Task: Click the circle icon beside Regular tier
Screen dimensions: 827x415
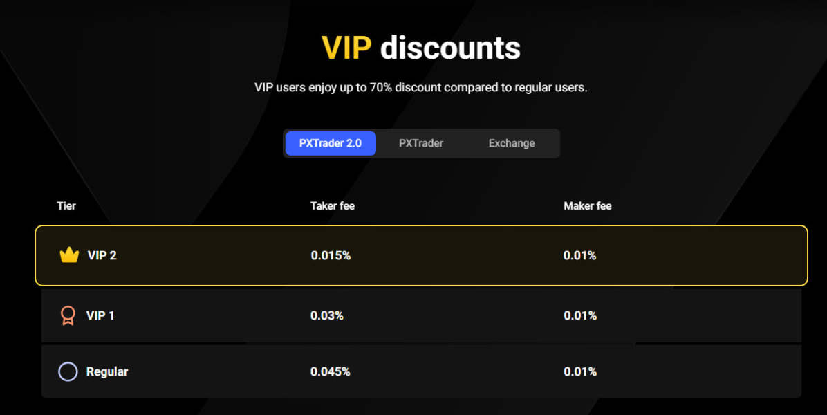Action: 68,371
